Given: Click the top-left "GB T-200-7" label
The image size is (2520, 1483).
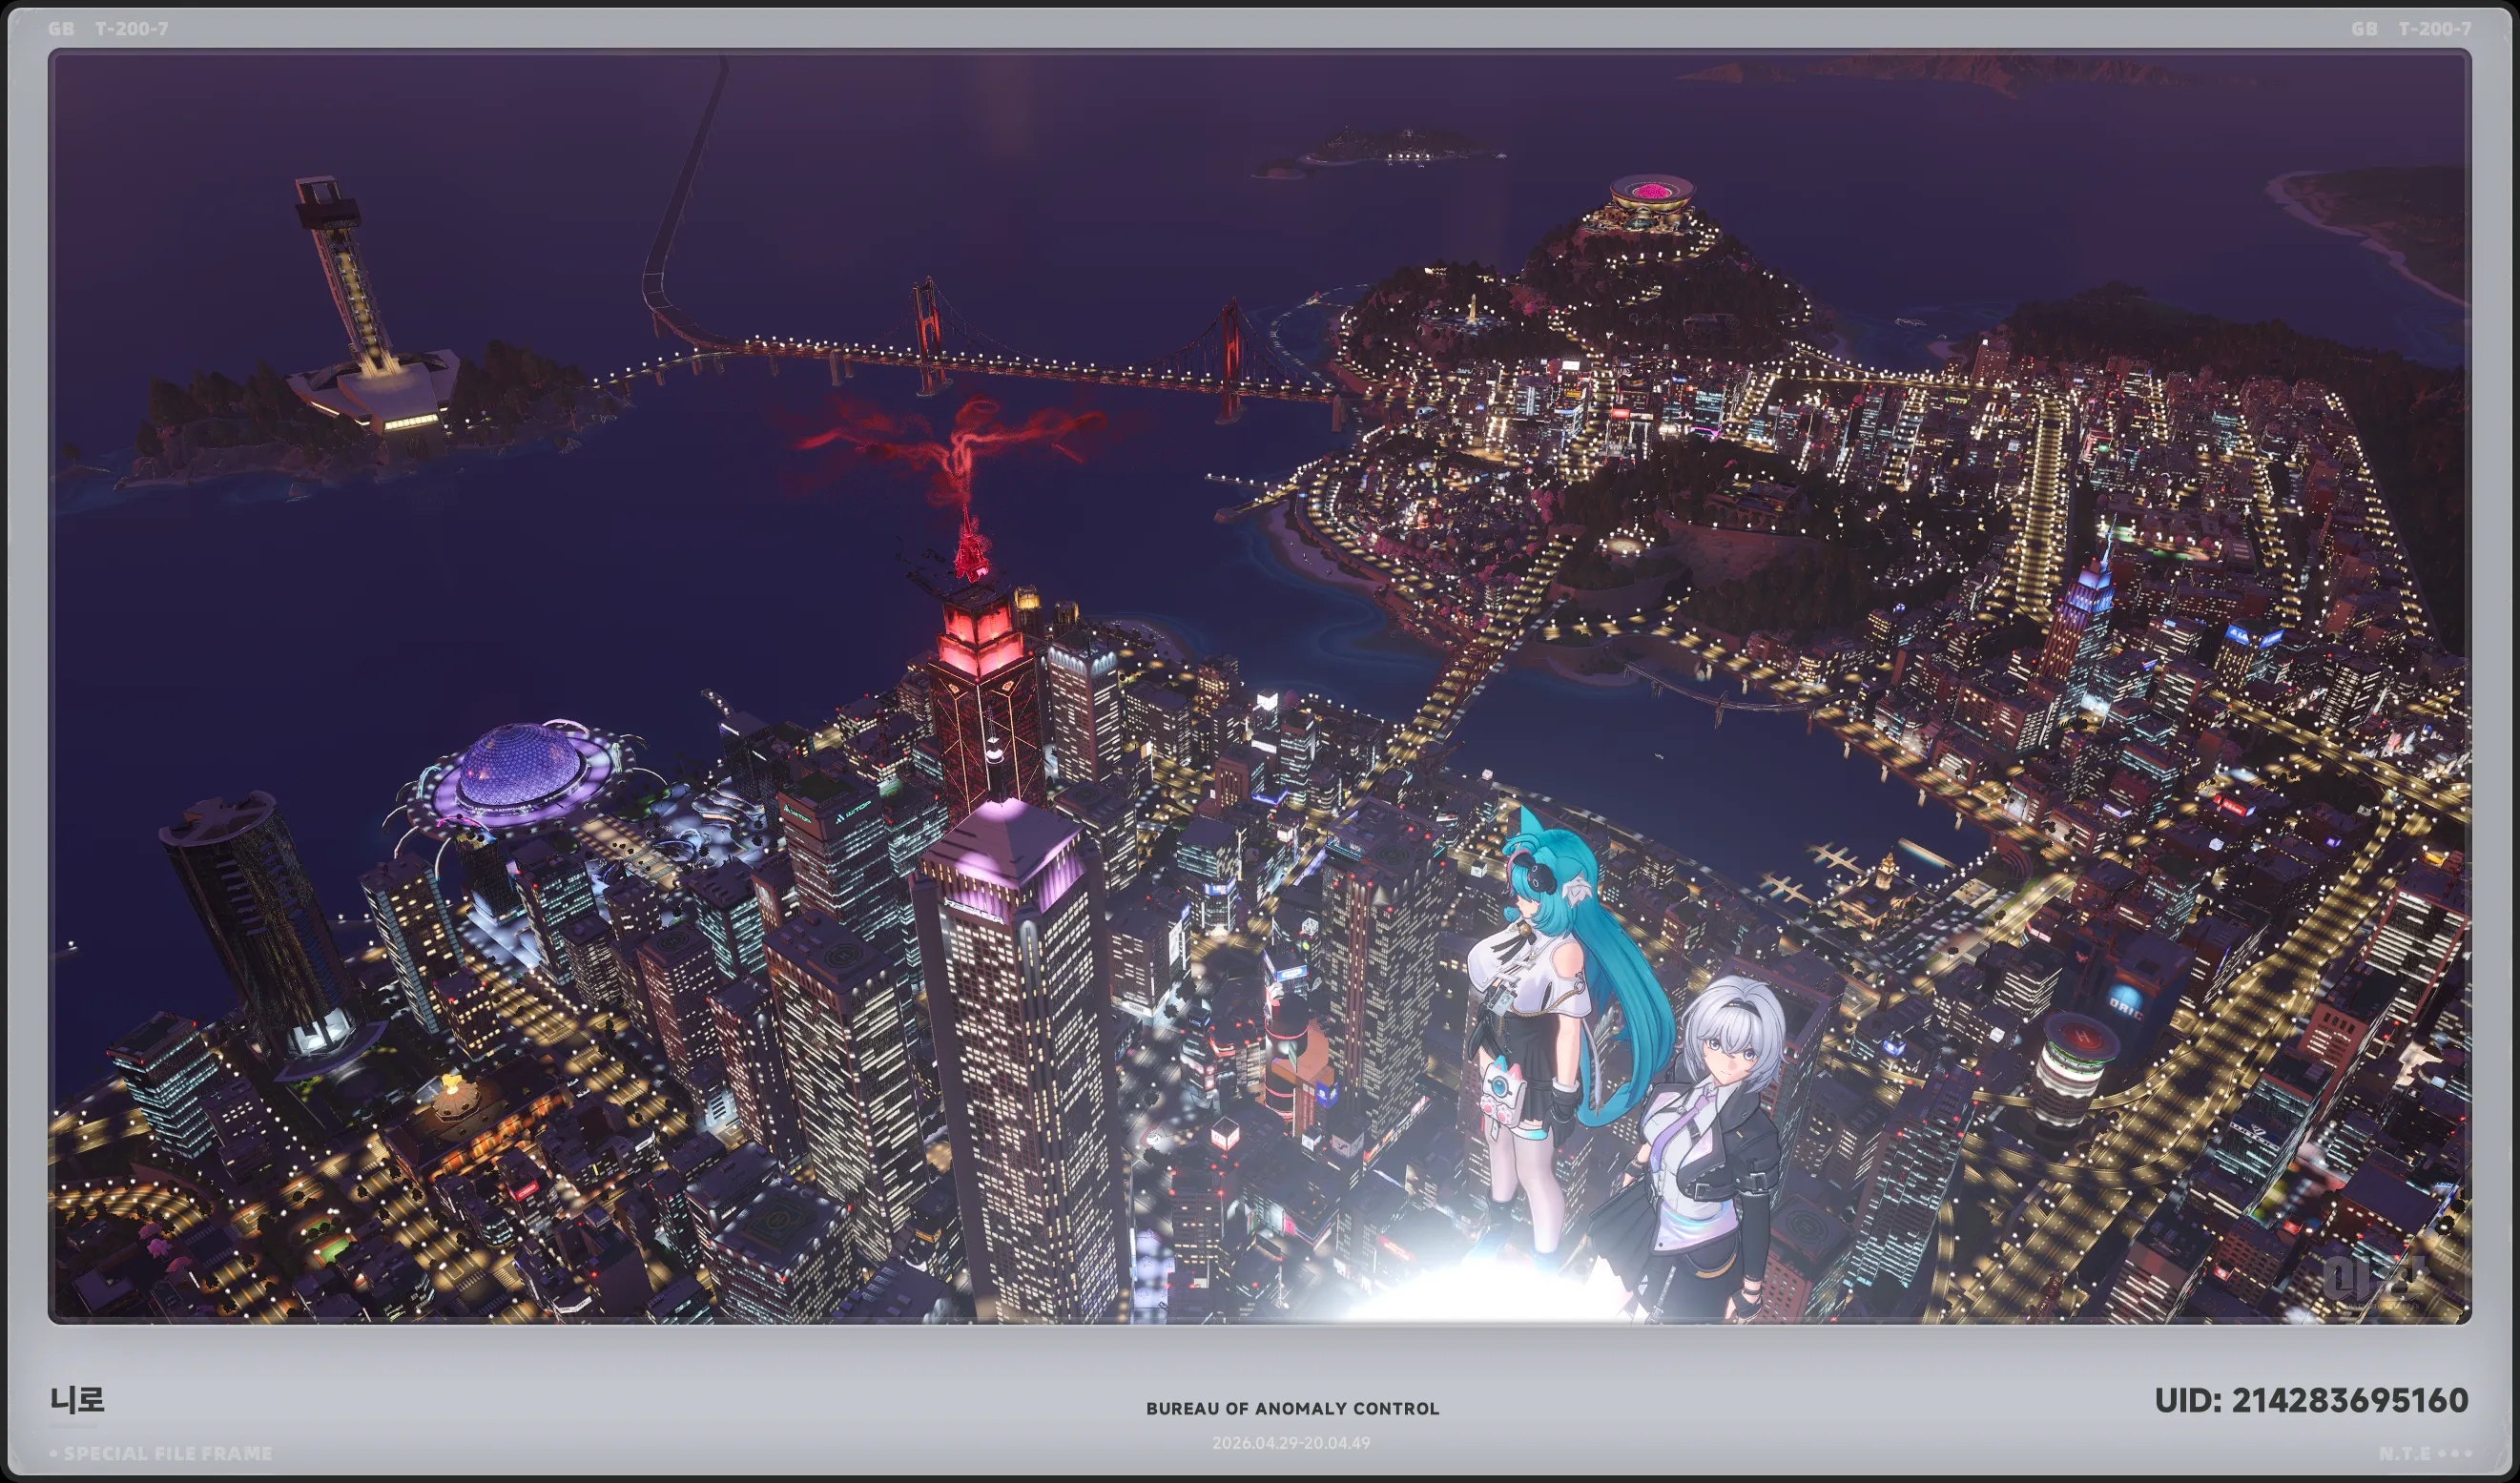Looking at the screenshot, I should [x=108, y=29].
